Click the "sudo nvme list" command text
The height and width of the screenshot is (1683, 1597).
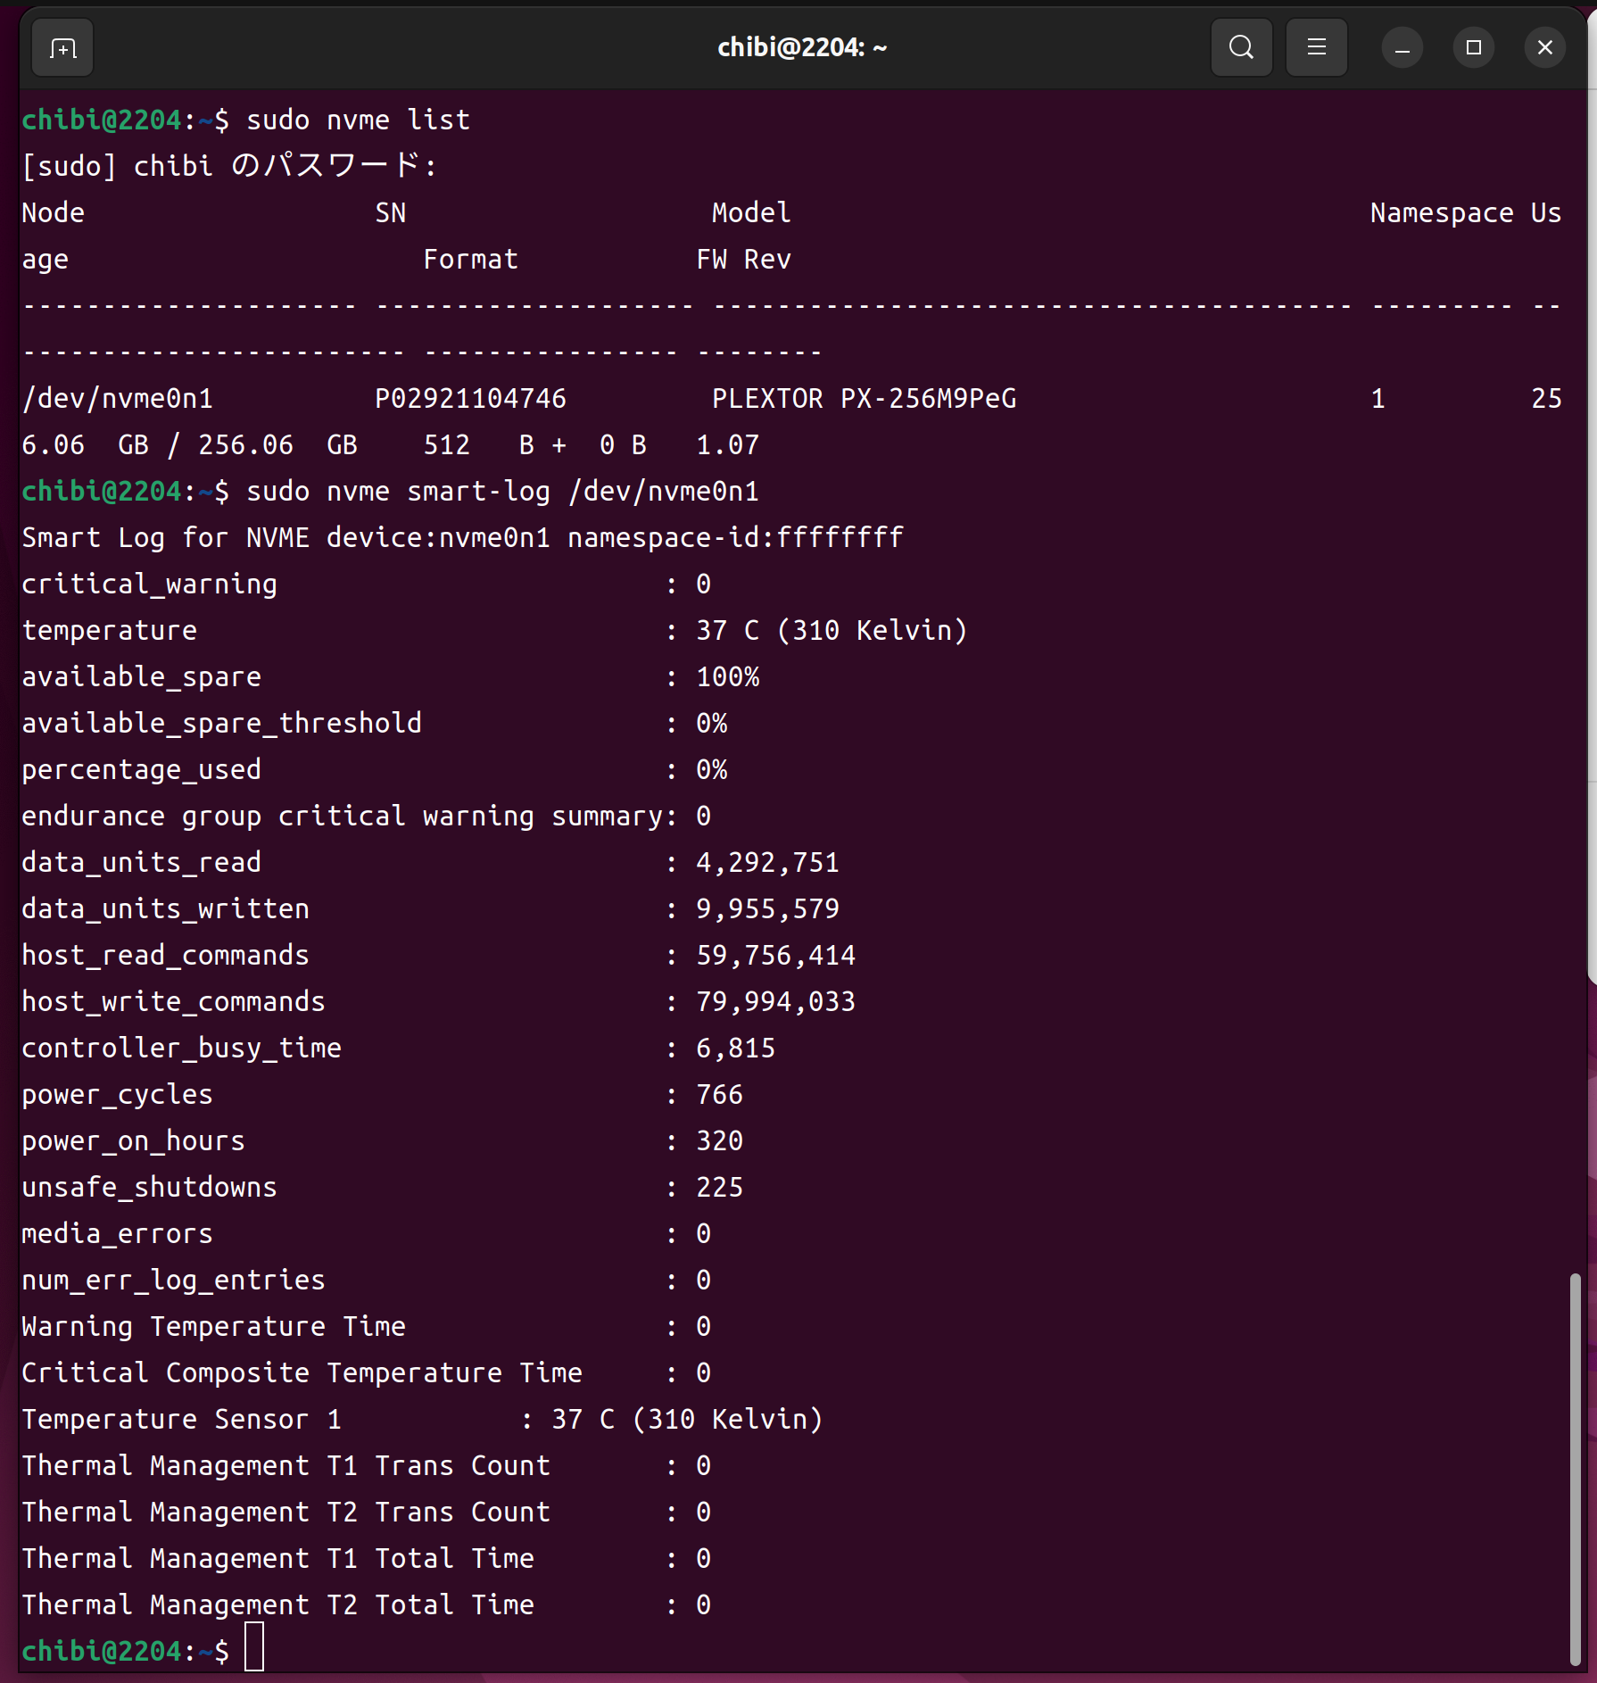[358, 120]
